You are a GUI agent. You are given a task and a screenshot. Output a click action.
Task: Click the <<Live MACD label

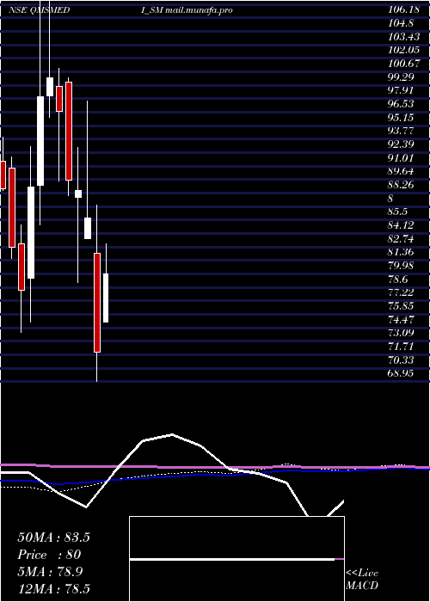[362, 580]
